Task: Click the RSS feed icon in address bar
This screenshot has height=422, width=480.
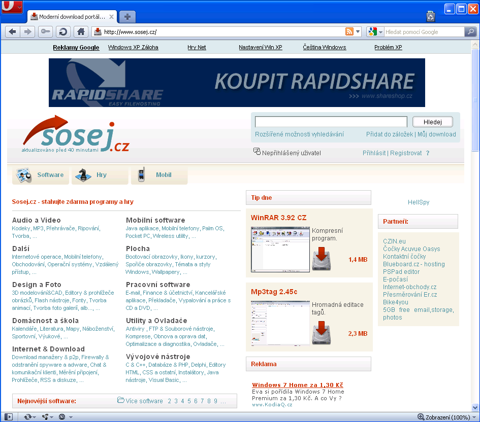Action: click(x=349, y=31)
